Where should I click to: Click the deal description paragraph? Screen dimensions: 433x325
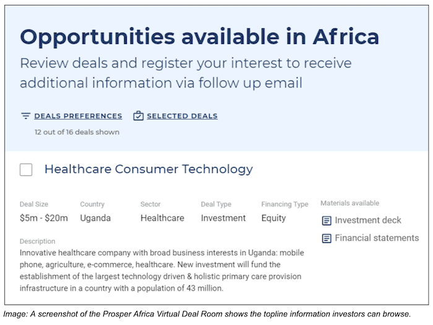(162, 271)
